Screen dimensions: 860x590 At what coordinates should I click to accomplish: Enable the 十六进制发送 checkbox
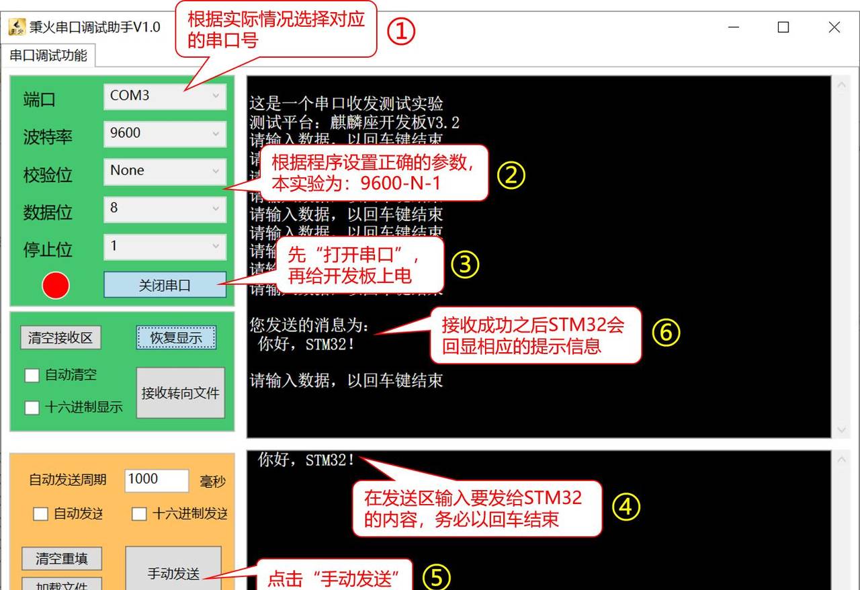[x=139, y=513]
